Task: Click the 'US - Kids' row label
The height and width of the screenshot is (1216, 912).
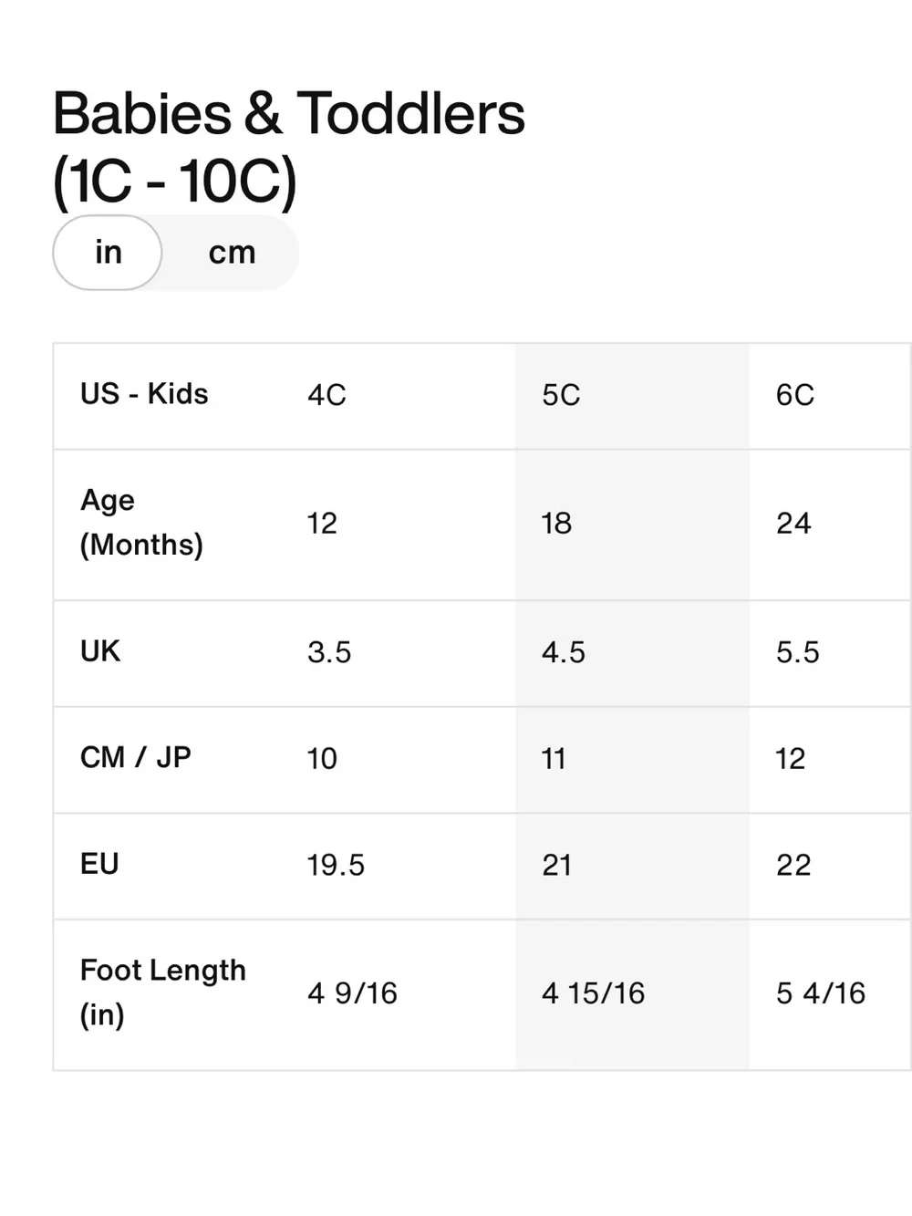Action: pyautogui.click(x=144, y=394)
